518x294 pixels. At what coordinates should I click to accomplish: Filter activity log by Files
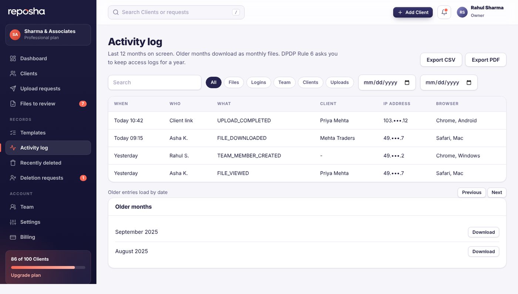pyautogui.click(x=234, y=82)
